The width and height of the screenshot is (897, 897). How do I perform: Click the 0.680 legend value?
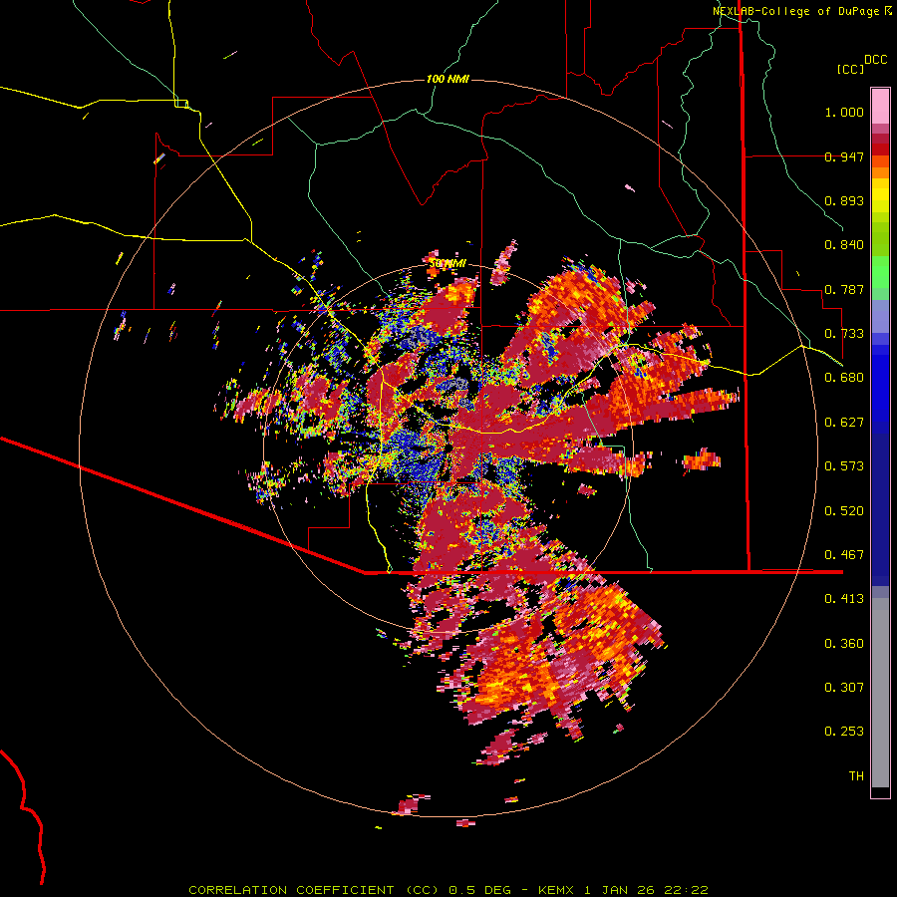click(x=844, y=378)
